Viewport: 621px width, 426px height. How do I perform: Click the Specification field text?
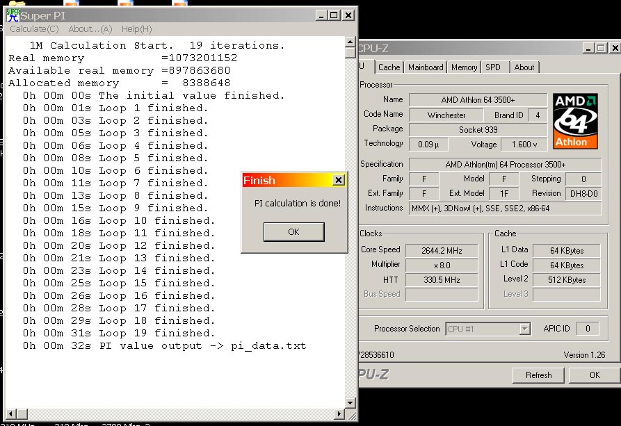[x=506, y=164]
